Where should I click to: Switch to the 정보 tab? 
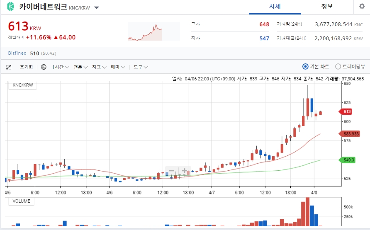(327, 7)
